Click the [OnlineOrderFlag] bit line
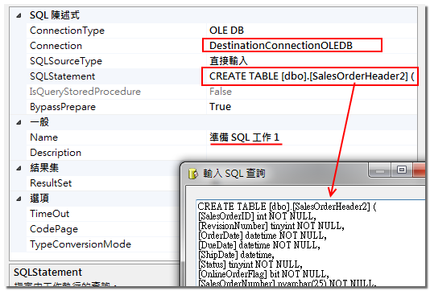Viewport: 430px width, 291px height. [263, 274]
